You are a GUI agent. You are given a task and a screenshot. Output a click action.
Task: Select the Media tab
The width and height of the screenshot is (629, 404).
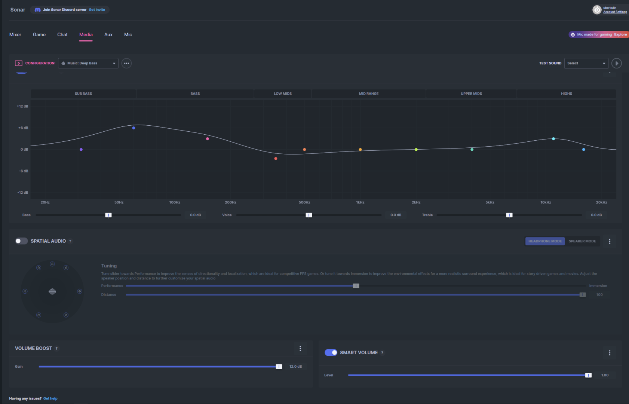(86, 35)
